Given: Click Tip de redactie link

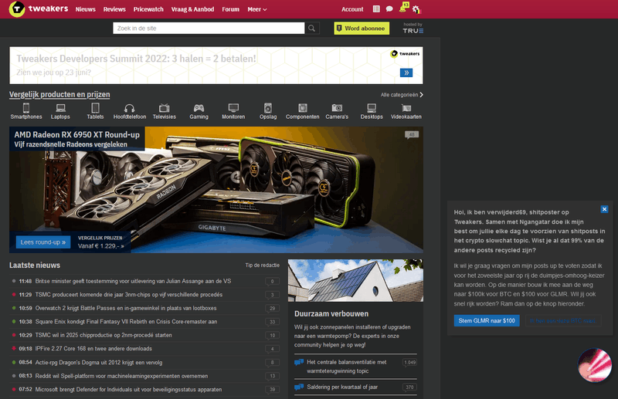Looking at the screenshot, I should click(262, 265).
